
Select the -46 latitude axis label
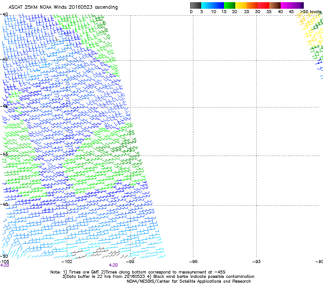click(x=4, y=154)
